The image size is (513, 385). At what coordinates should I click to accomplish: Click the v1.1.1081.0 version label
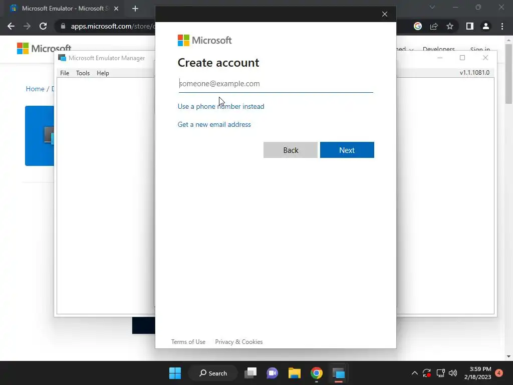474,73
